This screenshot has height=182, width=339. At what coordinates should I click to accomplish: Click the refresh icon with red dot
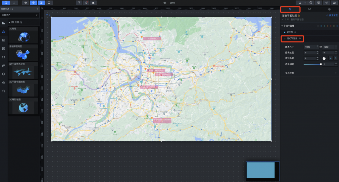coord(86,3)
